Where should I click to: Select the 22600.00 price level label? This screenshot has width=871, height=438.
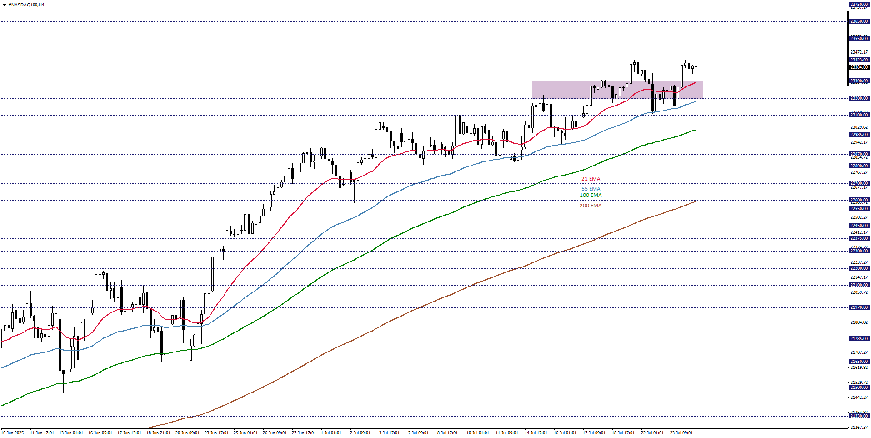pyautogui.click(x=859, y=200)
